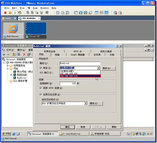Click the Advanced (高级) button
157x143 pixels.
coord(108,68)
